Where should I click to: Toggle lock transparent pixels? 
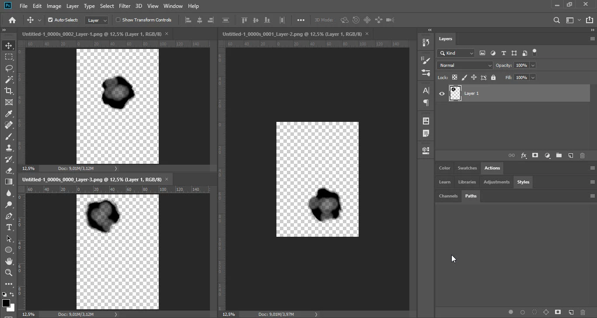click(x=454, y=77)
